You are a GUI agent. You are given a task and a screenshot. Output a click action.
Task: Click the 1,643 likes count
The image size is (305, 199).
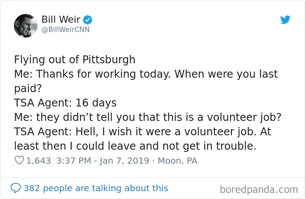38,161
